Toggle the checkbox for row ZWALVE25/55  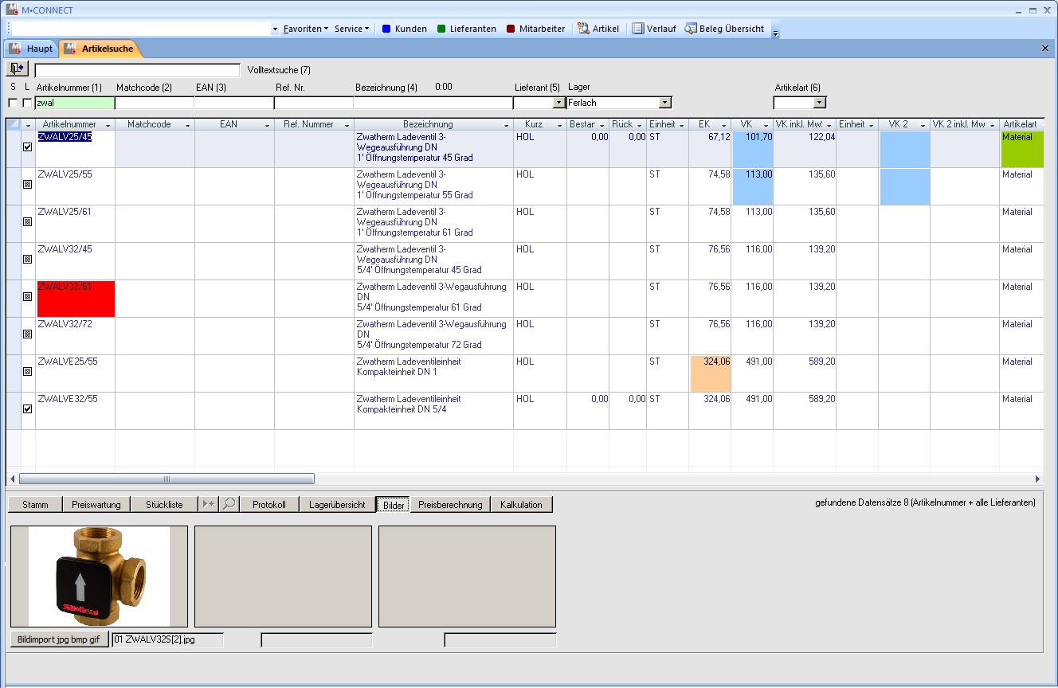[x=28, y=371]
